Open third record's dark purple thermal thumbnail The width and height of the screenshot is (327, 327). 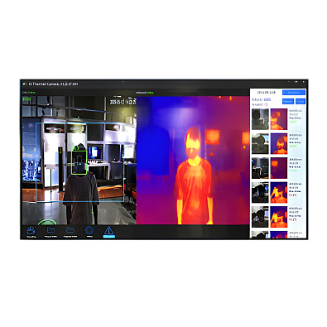click(x=279, y=168)
